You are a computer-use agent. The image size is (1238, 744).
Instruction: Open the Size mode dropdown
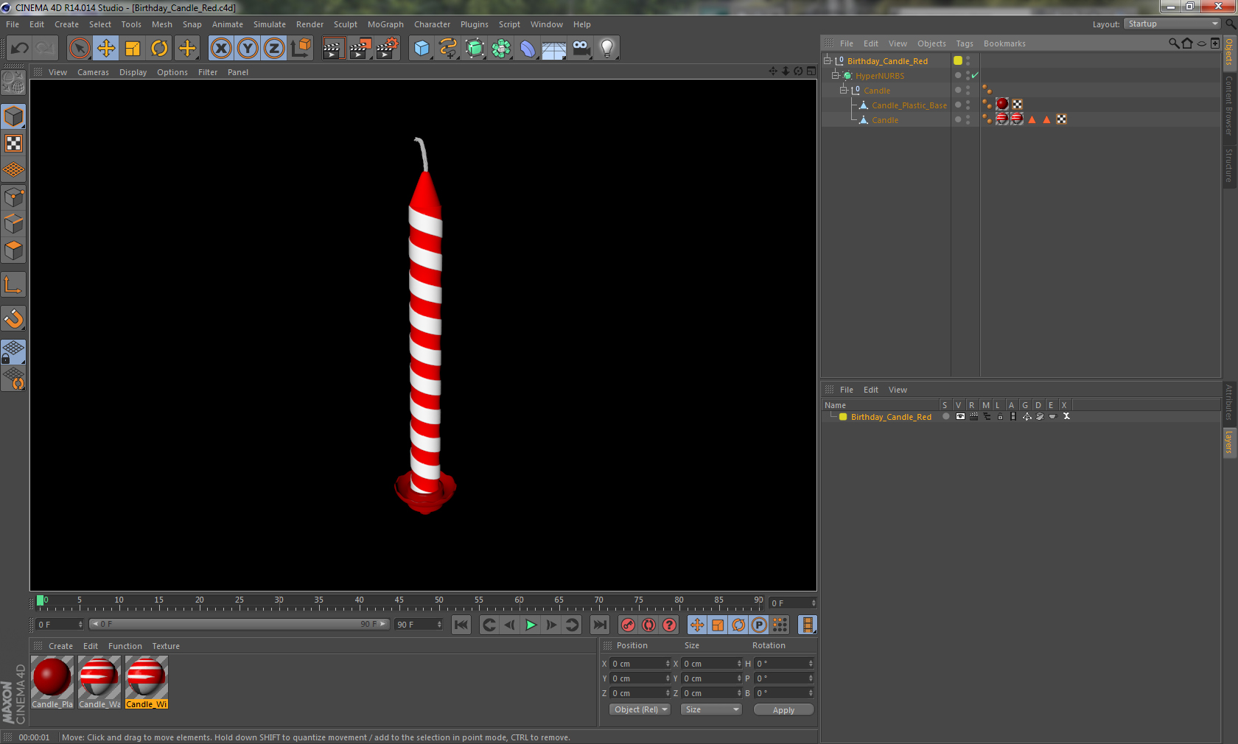coord(711,709)
